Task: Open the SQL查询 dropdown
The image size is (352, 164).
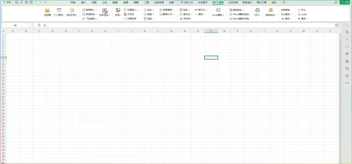Action: click(x=286, y=14)
